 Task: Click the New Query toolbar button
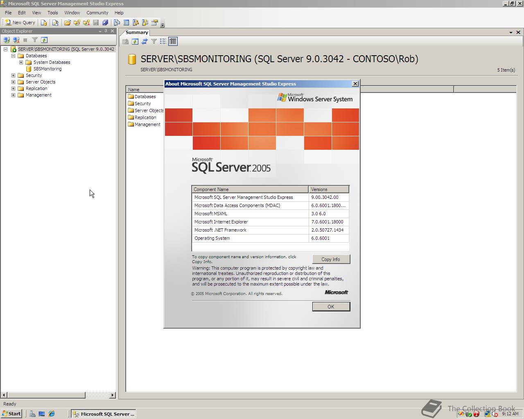[20, 23]
